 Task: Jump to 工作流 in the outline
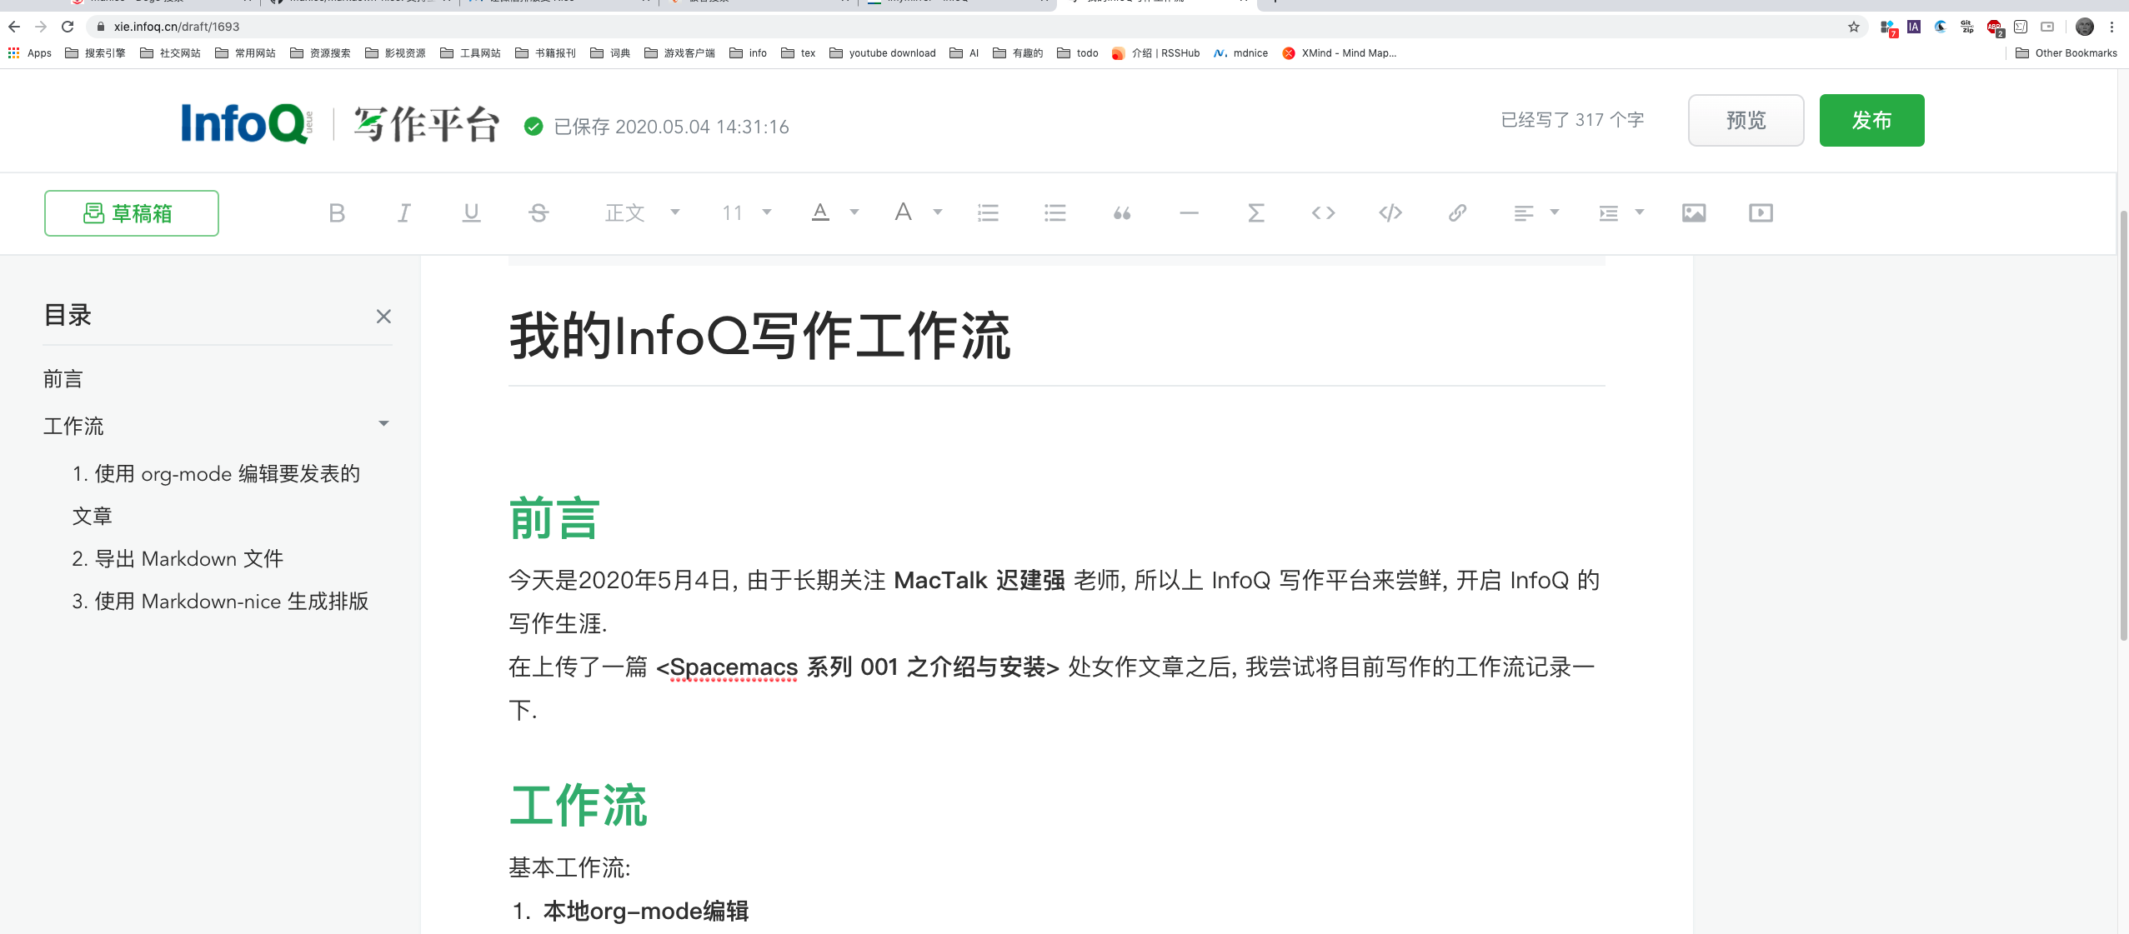click(x=73, y=427)
